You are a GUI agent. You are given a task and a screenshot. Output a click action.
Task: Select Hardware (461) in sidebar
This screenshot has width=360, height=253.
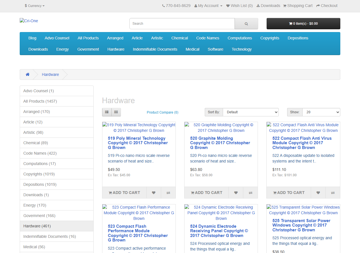(57, 226)
